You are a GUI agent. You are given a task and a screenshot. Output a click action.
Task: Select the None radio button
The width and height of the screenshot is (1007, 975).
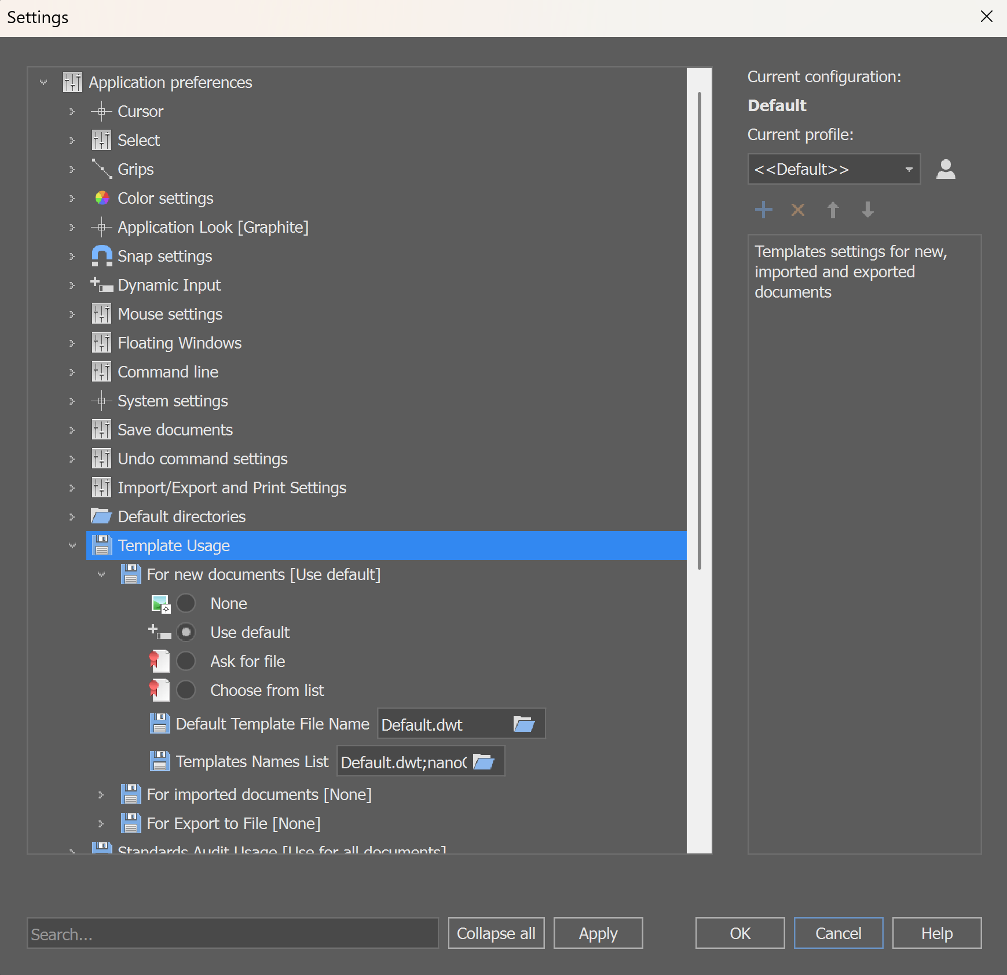coord(186,603)
